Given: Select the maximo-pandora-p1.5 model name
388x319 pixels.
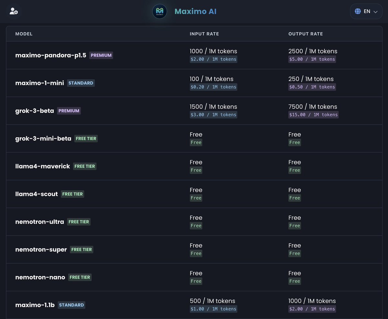Looking at the screenshot, I should 51,55.
